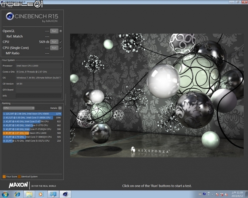248x198 pixels.
Task: Run the OpenGL benchmark test
Action: (x=54, y=31)
